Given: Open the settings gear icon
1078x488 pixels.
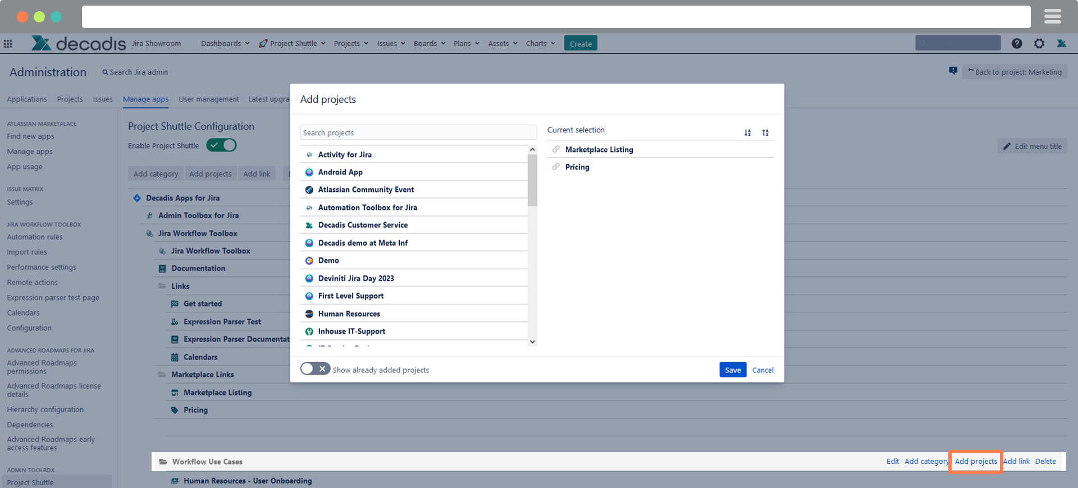Looking at the screenshot, I should coord(1039,43).
